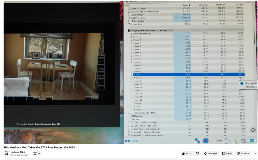Viewport: 258px width, 160px height.
Task: Save video with Zapisz button
Action: coord(227,153)
